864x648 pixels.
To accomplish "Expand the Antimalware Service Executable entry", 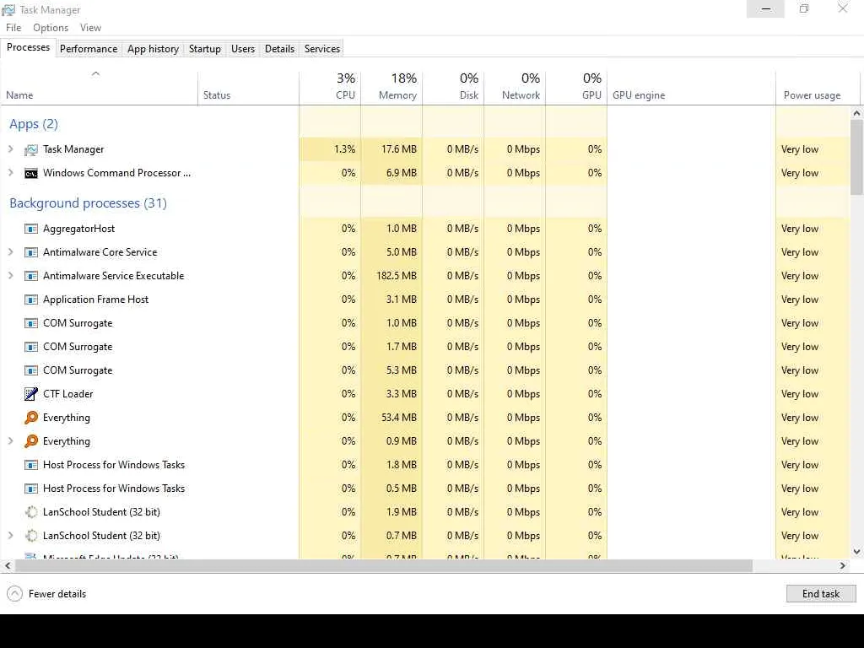I will tap(10, 276).
